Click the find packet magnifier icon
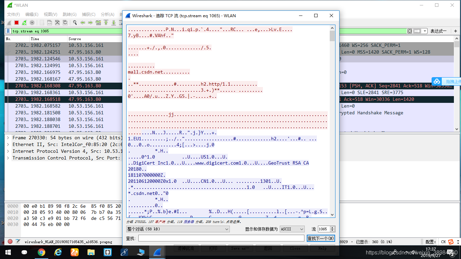The image size is (461, 259). tap(75, 23)
